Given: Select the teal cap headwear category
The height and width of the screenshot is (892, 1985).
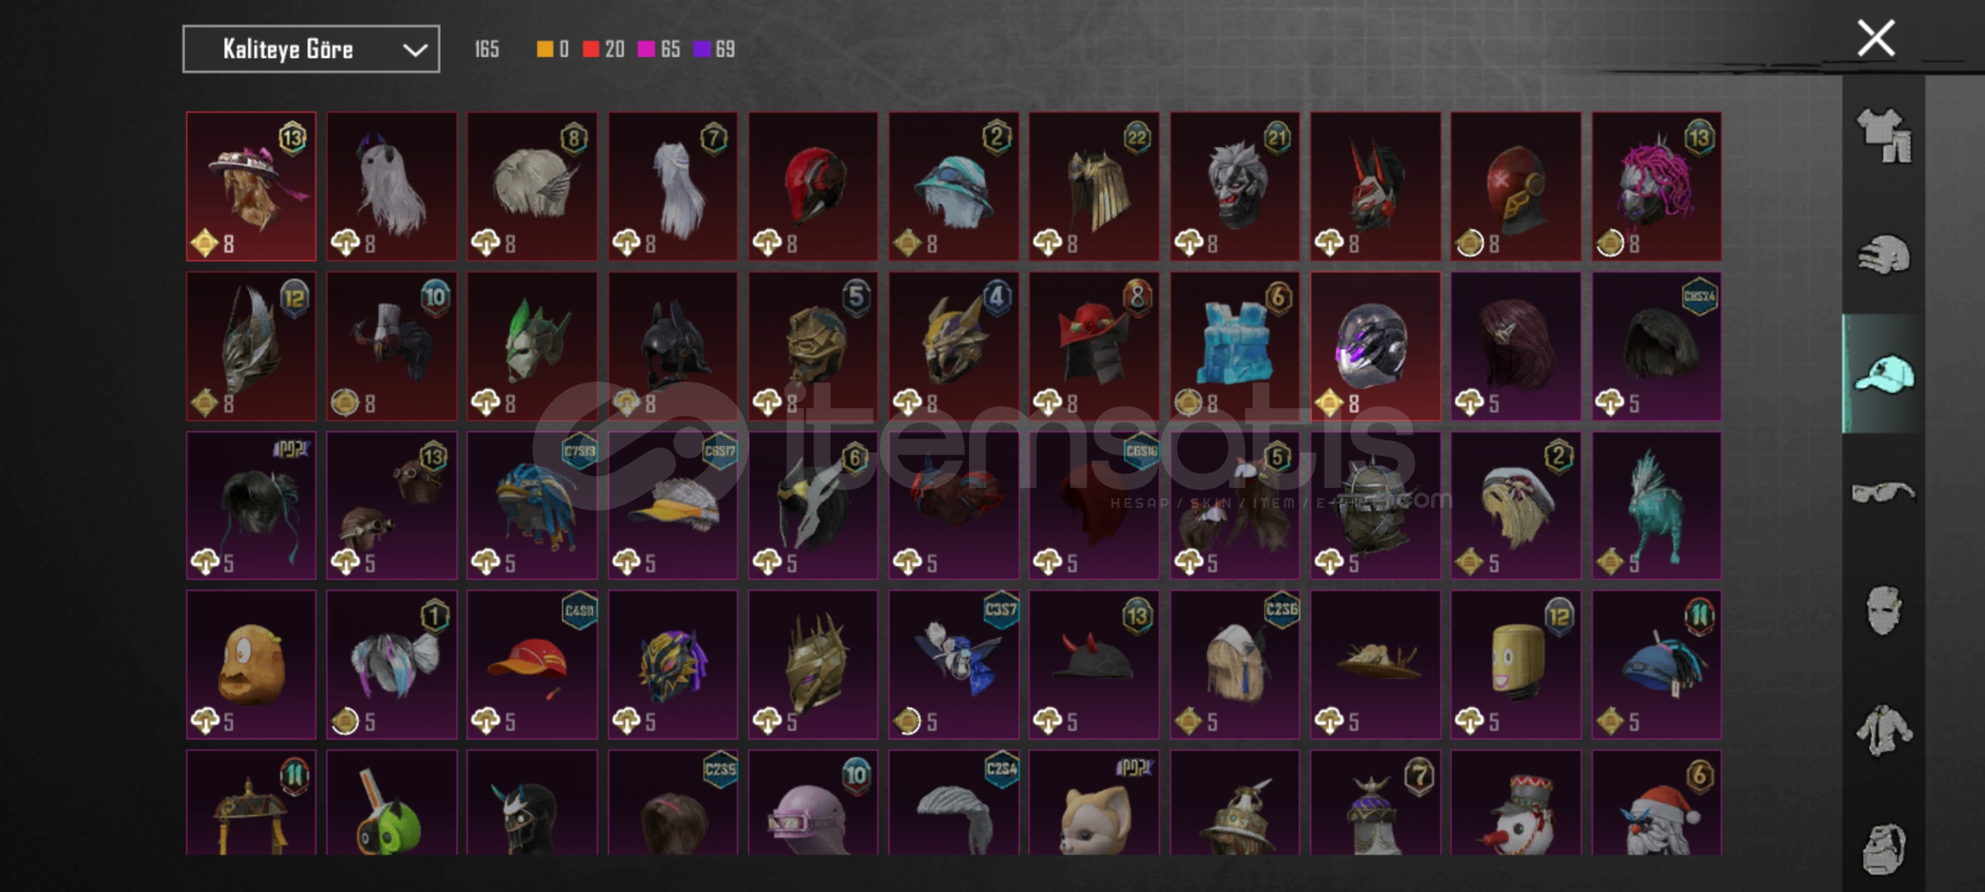Looking at the screenshot, I should click(1883, 374).
